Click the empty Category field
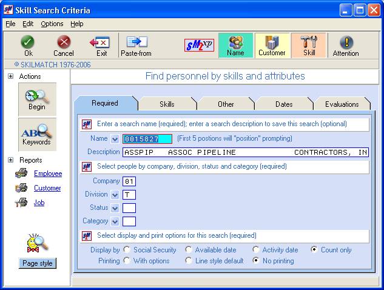 129,221
